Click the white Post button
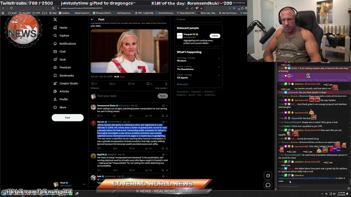351x197 pixels. click(67, 118)
